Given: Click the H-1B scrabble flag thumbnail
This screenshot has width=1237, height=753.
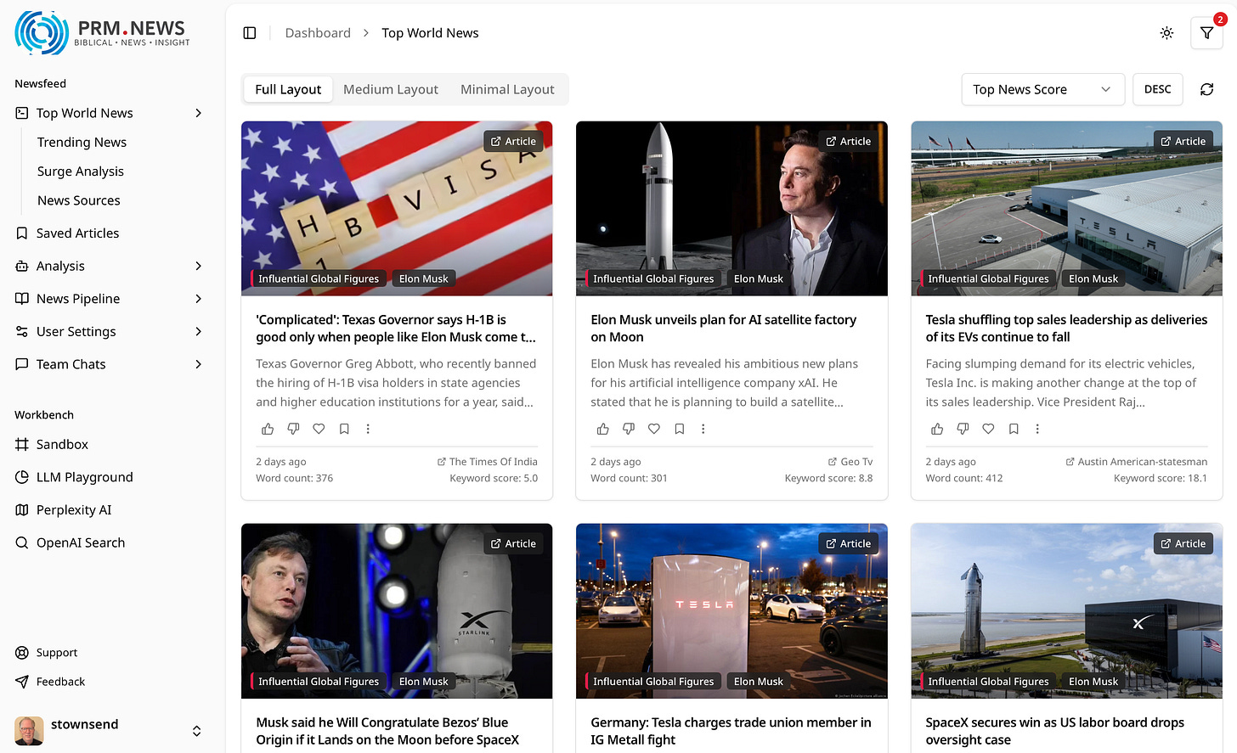Looking at the screenshot, I should tap(397, 208).
